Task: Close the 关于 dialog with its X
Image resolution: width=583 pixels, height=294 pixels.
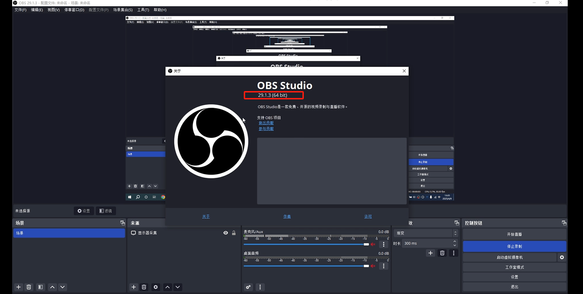Action: [404, 71]
